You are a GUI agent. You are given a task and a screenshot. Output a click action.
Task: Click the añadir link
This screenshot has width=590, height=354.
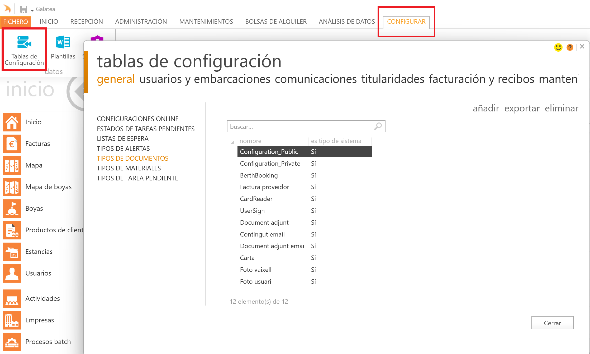coord(486,108)
